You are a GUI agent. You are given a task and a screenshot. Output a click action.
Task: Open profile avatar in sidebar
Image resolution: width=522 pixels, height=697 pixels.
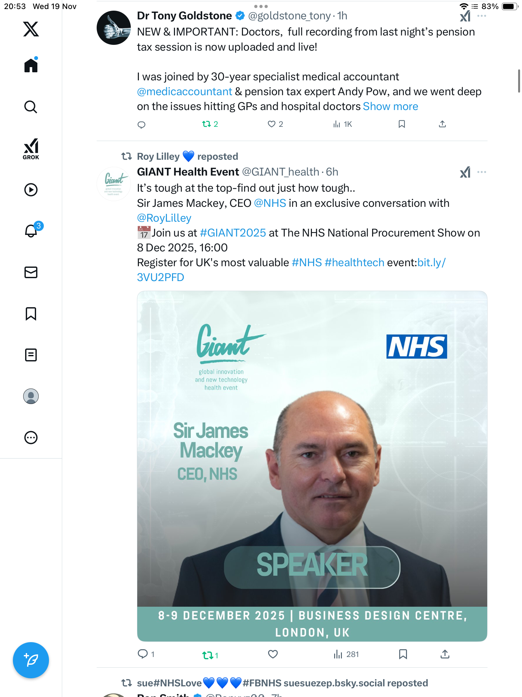31,396
